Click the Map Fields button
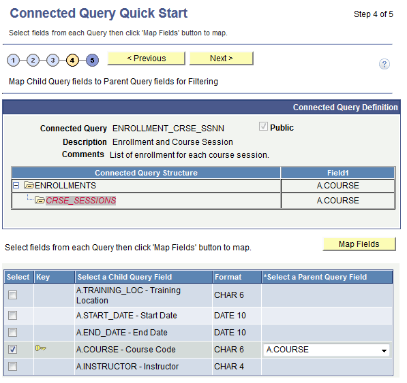The width and height of the screenshot is (407, 383). pos(359,244)
